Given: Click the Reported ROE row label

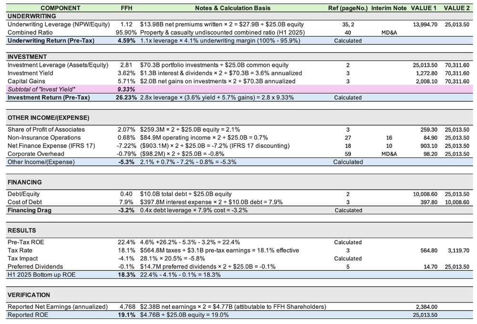Looking at the screenshot, I should tap(28, 315).
